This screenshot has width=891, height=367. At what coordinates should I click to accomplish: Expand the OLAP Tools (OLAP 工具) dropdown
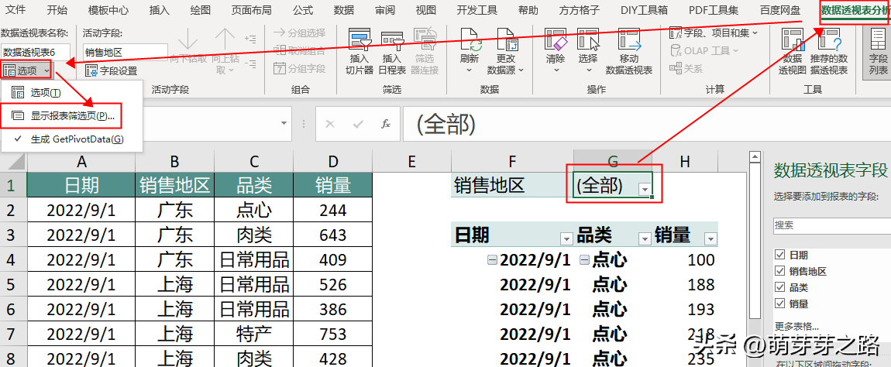704,50
